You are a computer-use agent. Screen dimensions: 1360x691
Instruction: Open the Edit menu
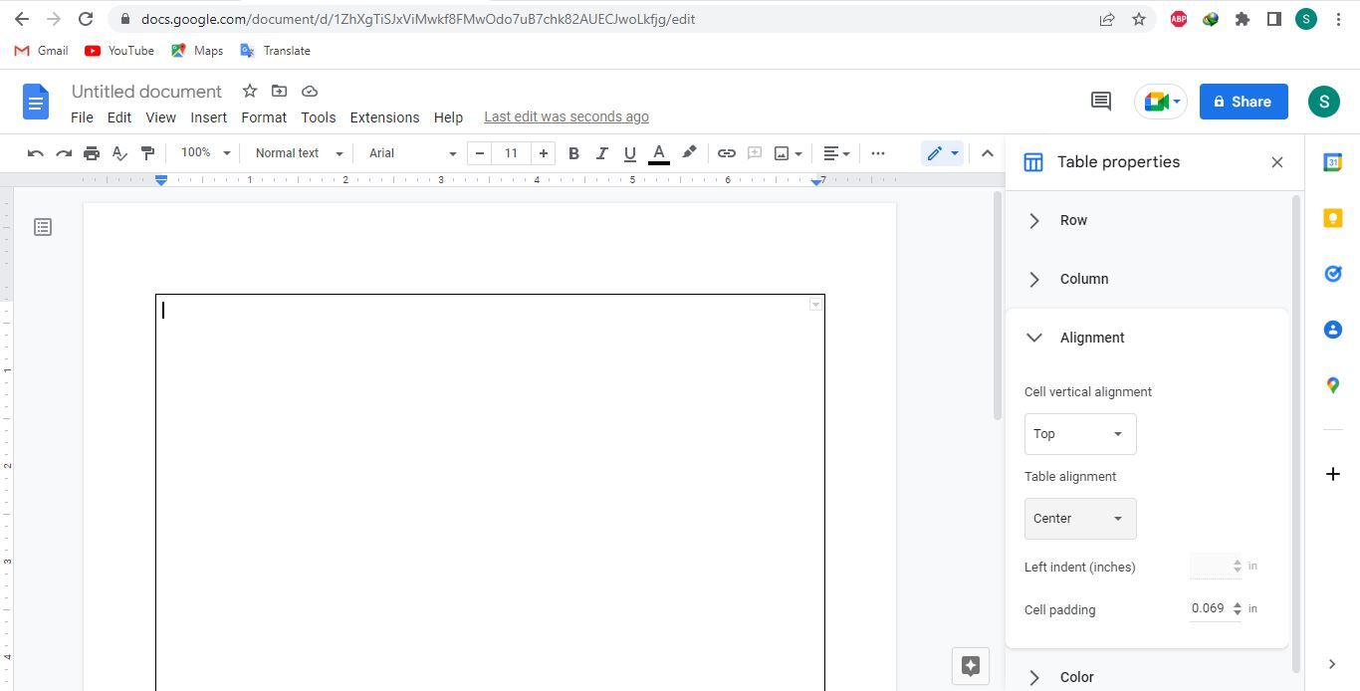coord(119,117)
